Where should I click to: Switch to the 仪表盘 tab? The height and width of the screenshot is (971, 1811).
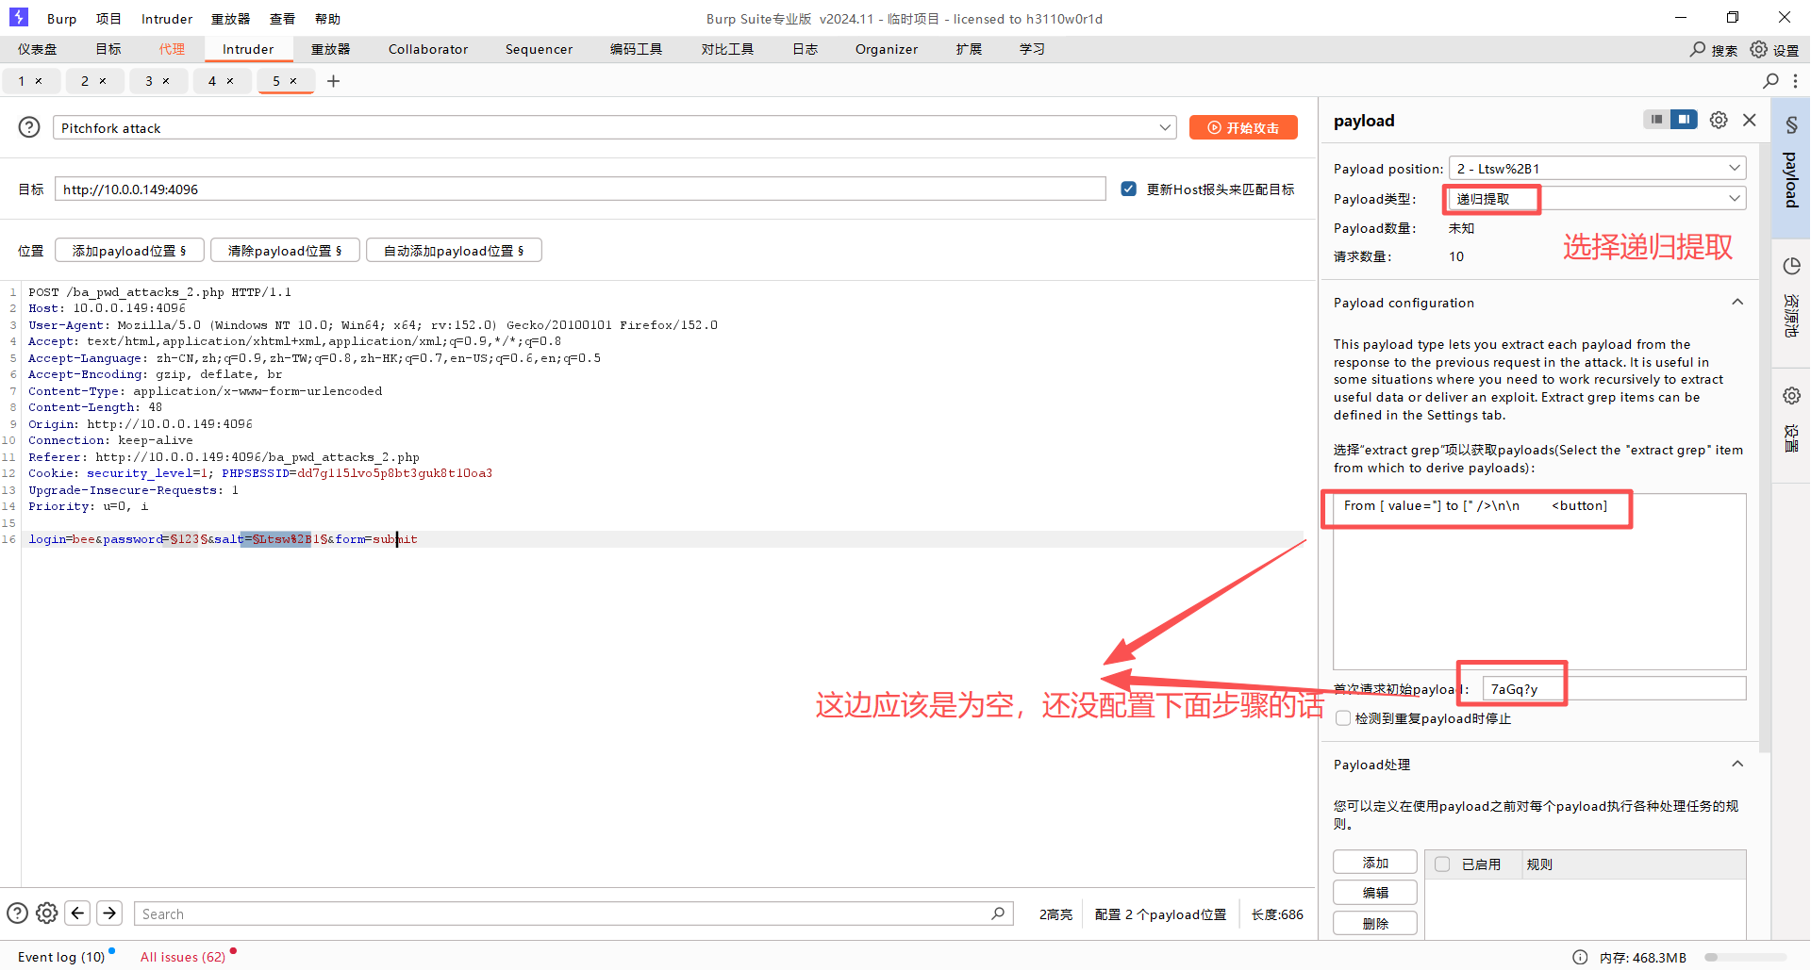coord(37,49)
